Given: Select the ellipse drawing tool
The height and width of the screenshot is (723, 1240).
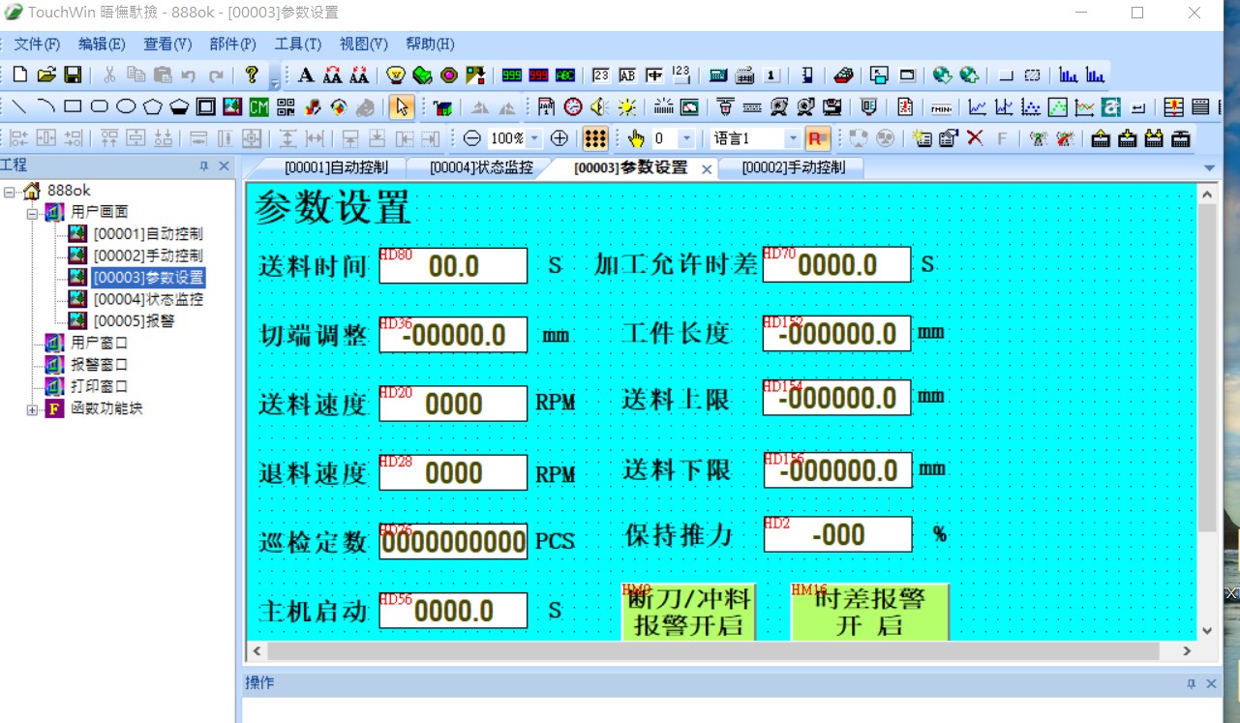Looking at the screenshot, I should (x=126, y=106).
